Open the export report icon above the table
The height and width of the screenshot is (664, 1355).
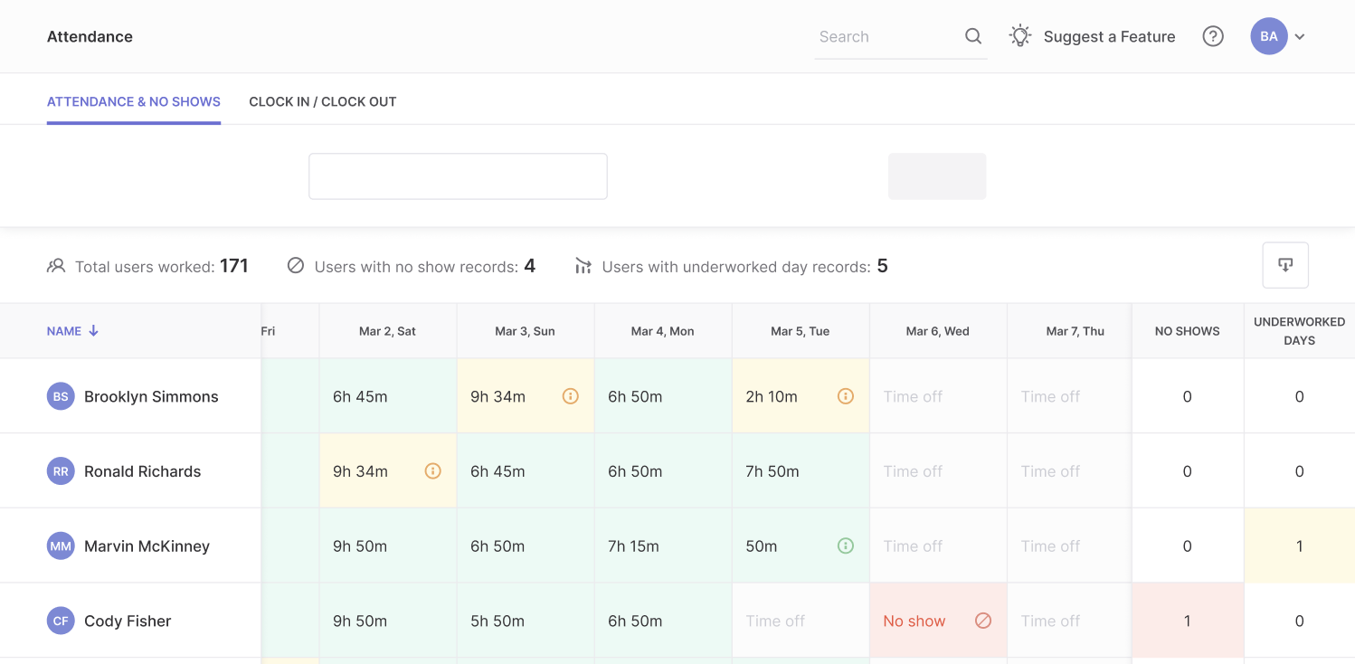point(1285,264)
